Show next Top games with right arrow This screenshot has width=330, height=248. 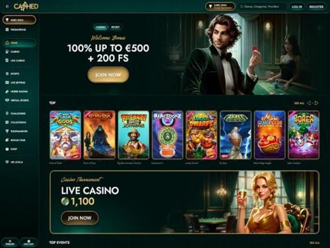[316, 103]
